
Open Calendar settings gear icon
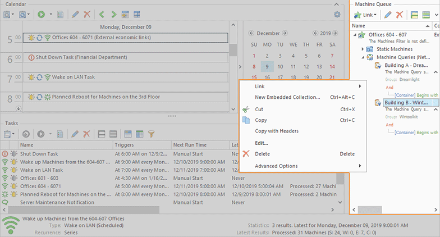(337, 15)
